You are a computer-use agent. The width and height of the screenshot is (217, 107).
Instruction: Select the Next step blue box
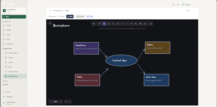click(157, 80)
